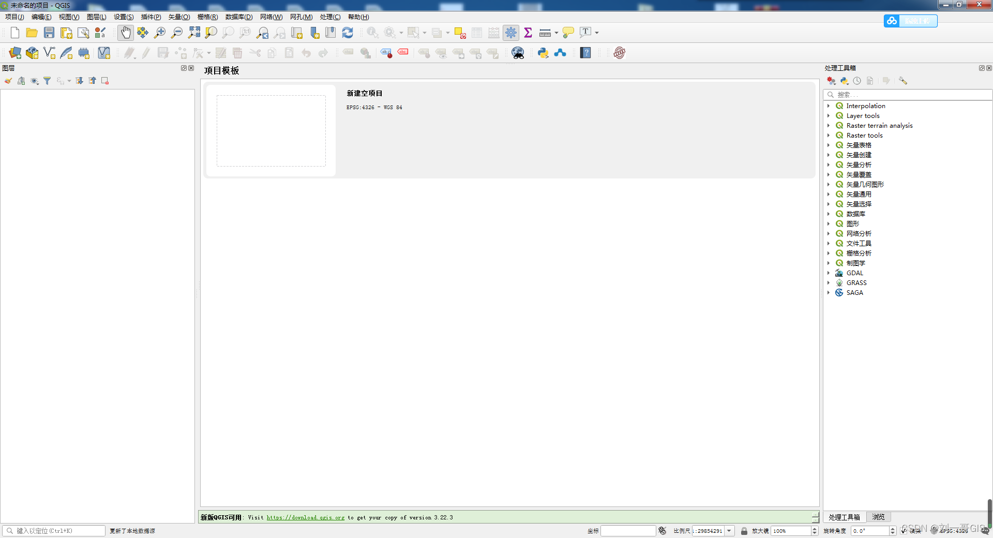This screenshot has width=993, height=538.
Task: Open processing options wrench icon
Action: pos(903,81)
